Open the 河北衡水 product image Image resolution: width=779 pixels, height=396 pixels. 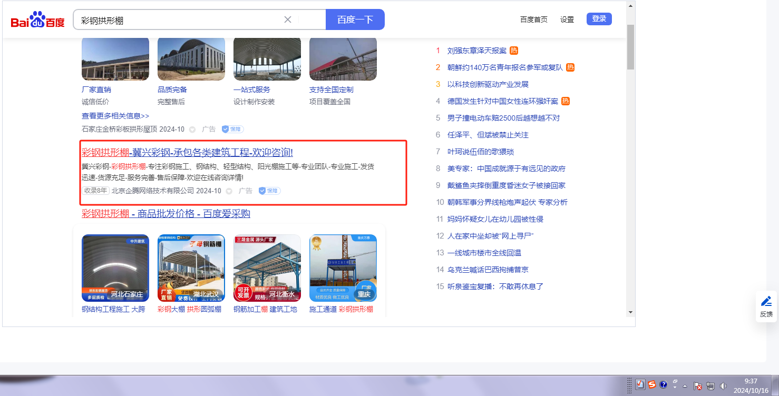pos(267,268)
